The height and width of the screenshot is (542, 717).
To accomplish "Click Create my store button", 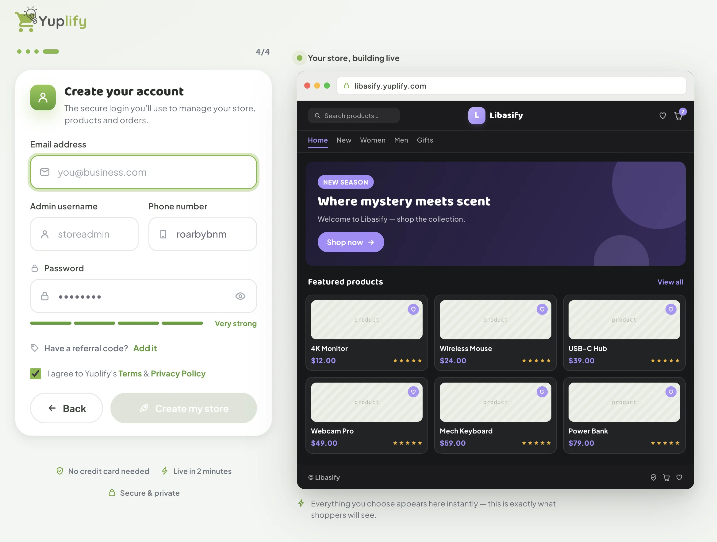I will pyautogui.click(x=183, y=408).
